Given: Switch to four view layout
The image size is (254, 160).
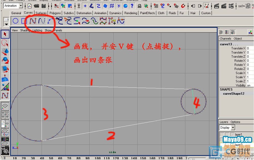Looking at the screenshot, I should coord(5,115).
